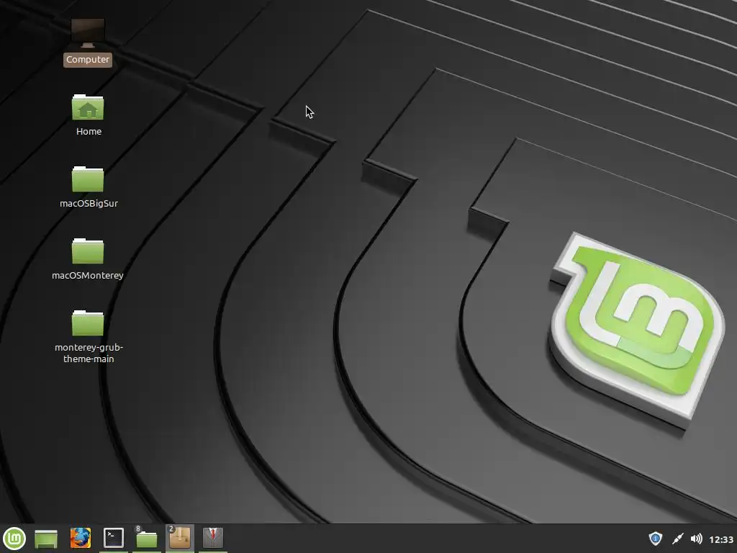Open the sound volume tray icon

tap(697, 539)
